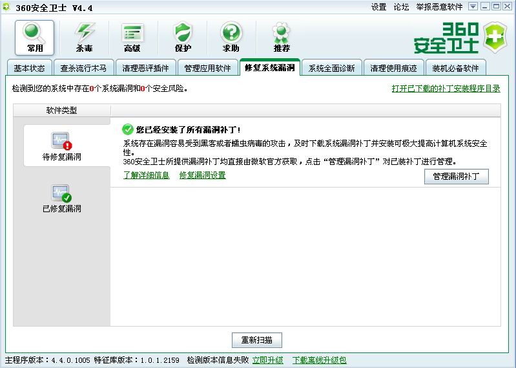Open 论坛 in the title bar
The image size is (516, 368).
tap(401, 7)
